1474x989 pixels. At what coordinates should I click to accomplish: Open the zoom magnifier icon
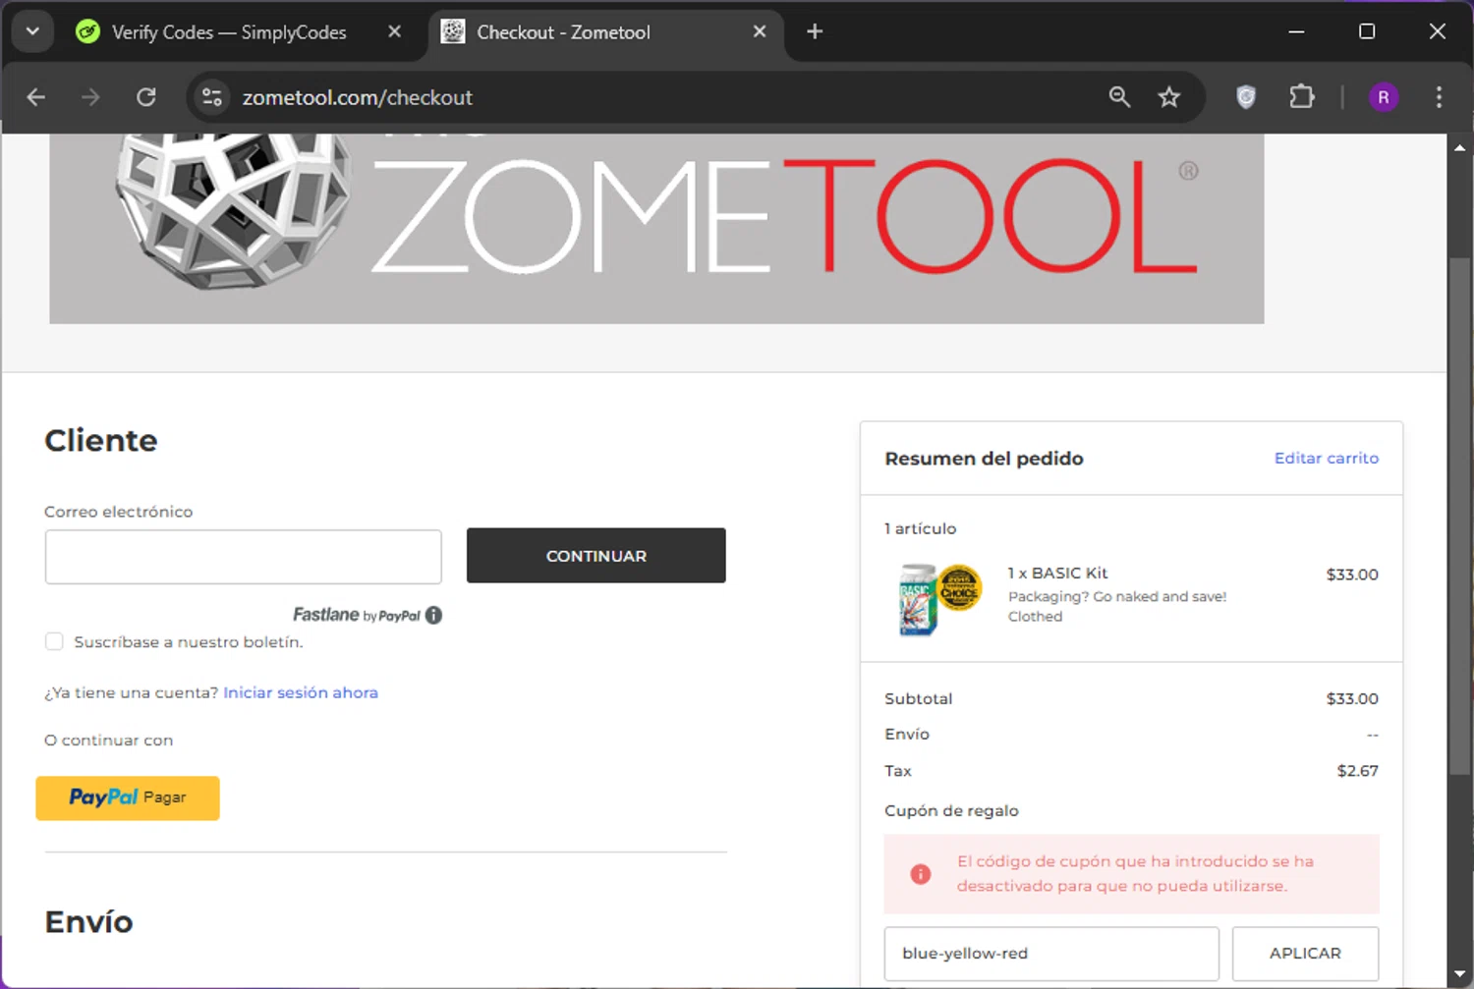(x=1119, y=96)
